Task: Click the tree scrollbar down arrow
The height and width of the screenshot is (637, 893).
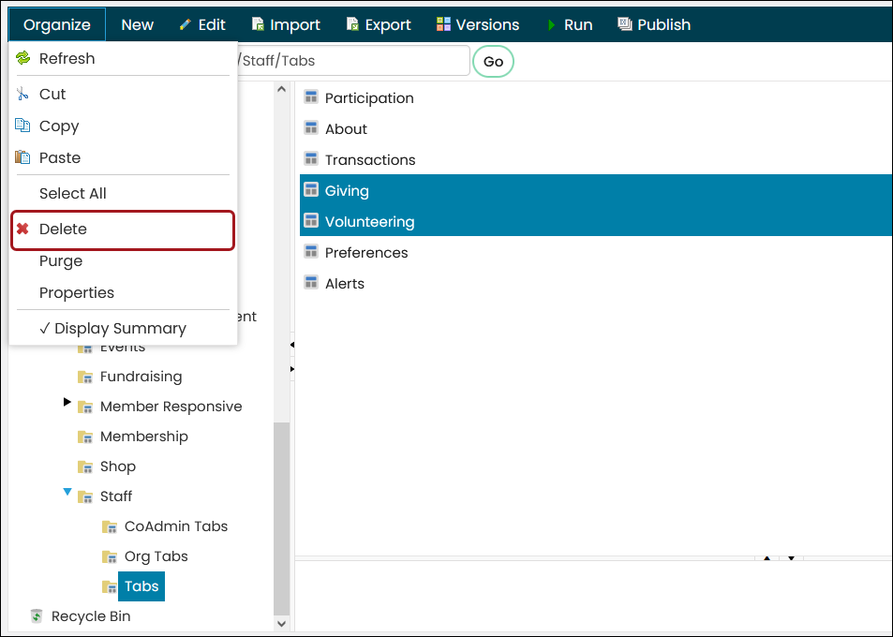Action: click(x=281, y=623)
